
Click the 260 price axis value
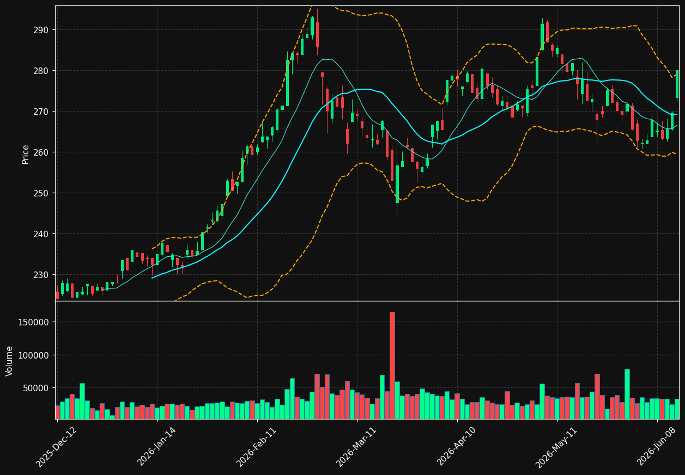[x=42, y=152]
